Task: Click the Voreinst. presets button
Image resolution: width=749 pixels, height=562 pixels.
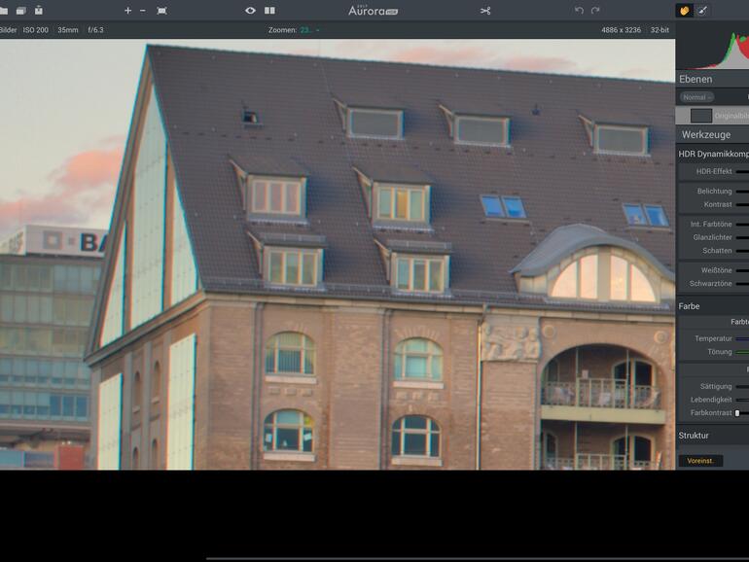Action: pyautogui.click(x=700, y=461)
